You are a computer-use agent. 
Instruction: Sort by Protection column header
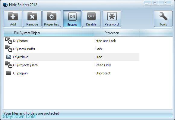click(117, 33)
